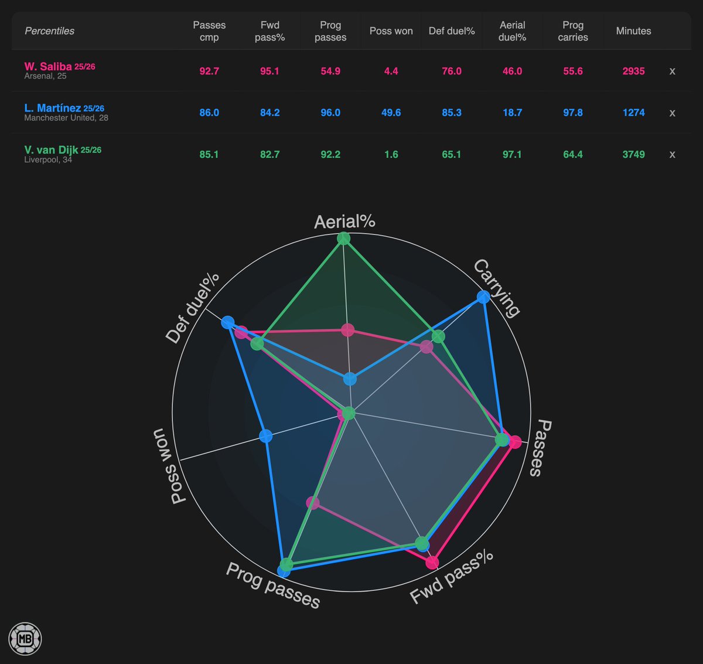703x664 pixels.
Task: Click the Fwd pass% column header
Action: 270,31
